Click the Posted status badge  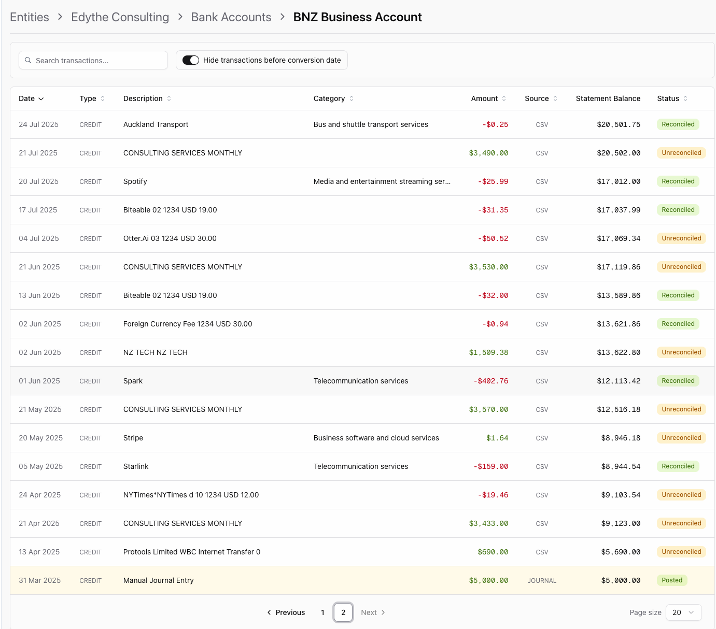(x=671, y=580)
